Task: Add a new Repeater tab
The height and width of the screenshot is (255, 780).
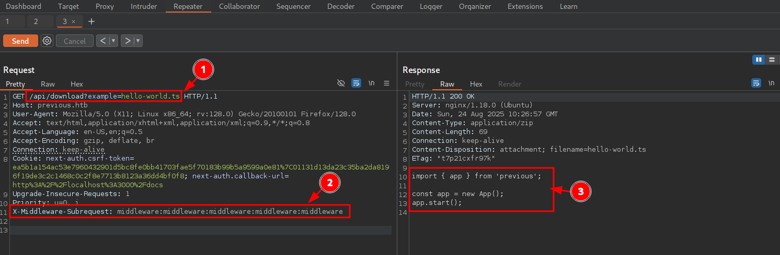Action: [91, 21]
